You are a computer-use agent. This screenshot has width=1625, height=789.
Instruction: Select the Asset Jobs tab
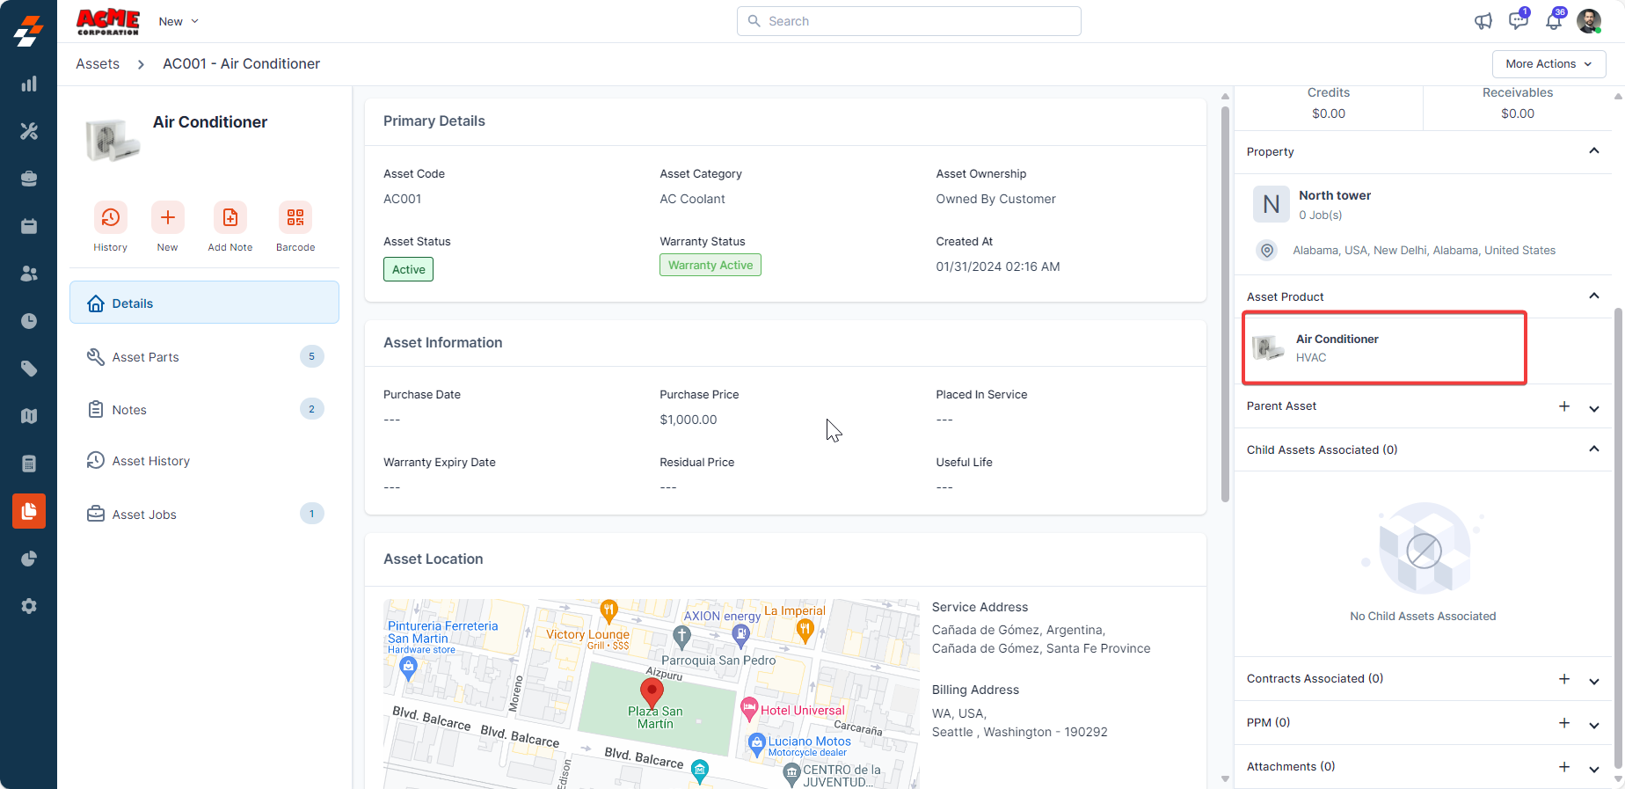pos(144,515)
